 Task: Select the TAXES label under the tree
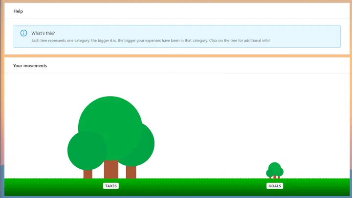[x=111, y=186]
